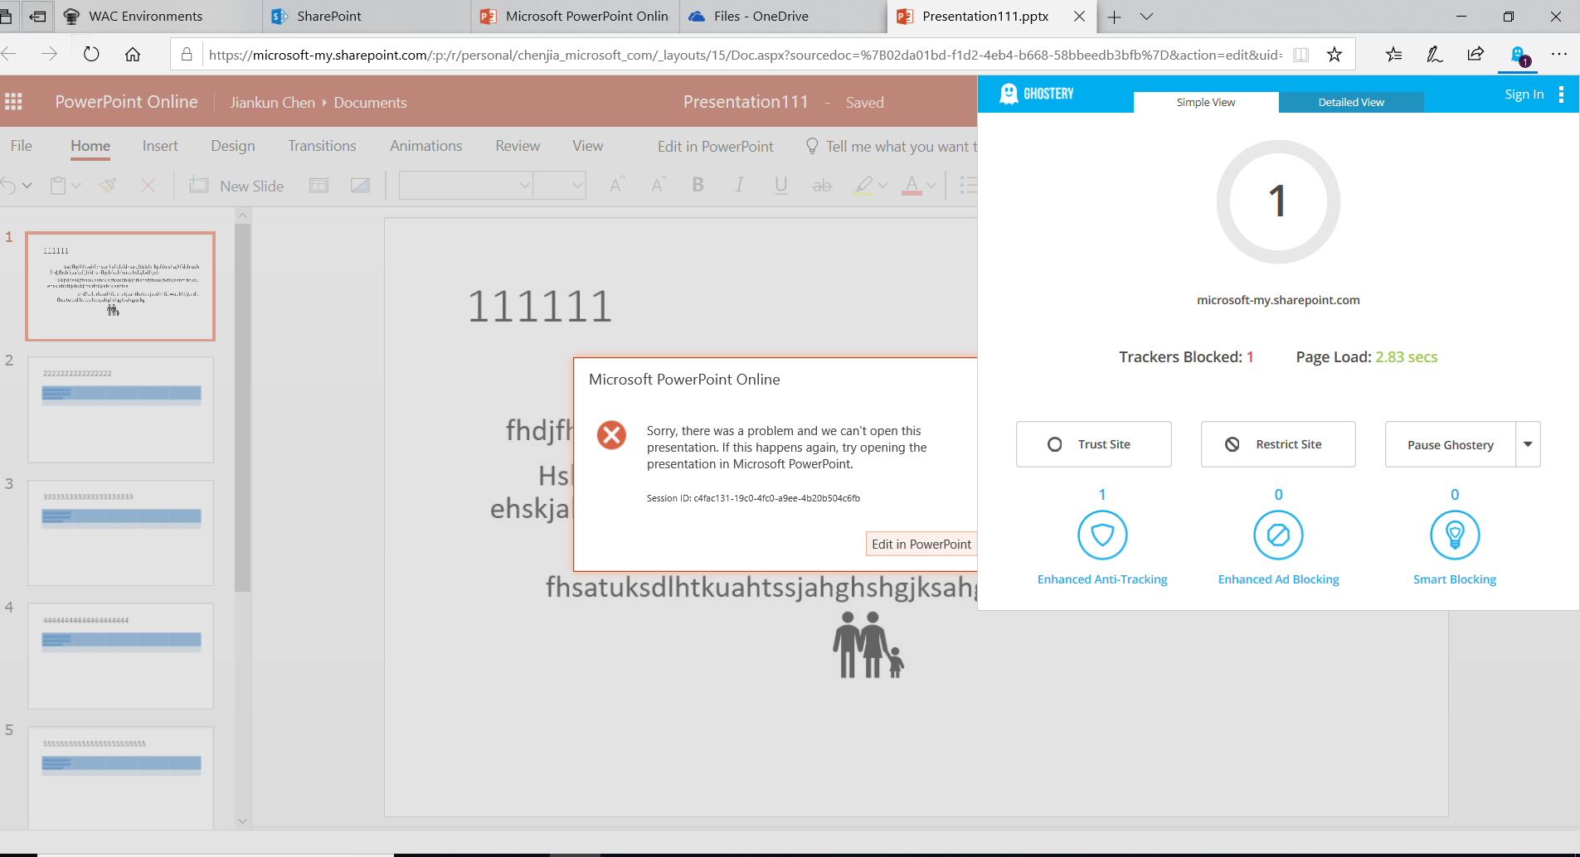This screenshot has width=1580, height=857.
Task: Click the Delete X icon in ribbon
Action: click(x=148, y=186)
